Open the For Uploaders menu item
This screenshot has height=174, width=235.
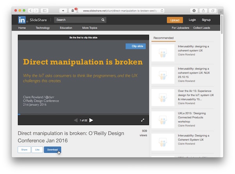pos(181,28)
